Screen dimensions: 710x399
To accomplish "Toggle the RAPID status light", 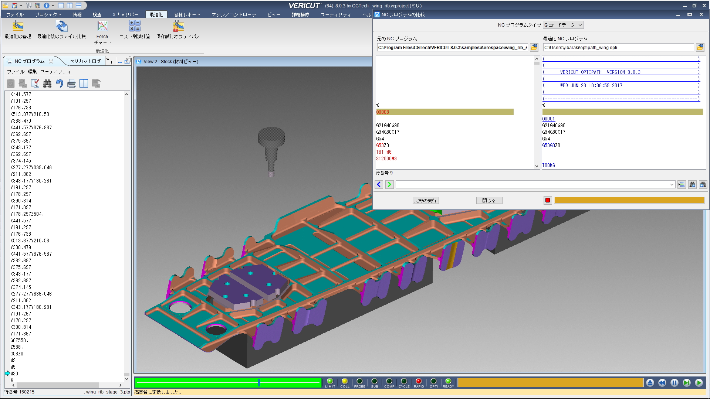I will [419, 383].
